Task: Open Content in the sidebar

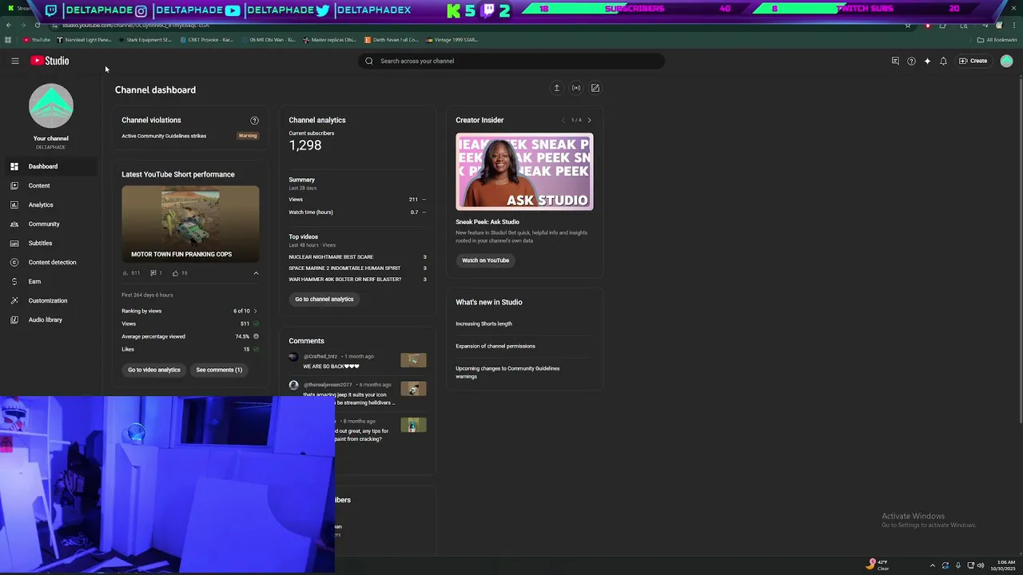Action: pyautogui.click(x=50, y=185)
